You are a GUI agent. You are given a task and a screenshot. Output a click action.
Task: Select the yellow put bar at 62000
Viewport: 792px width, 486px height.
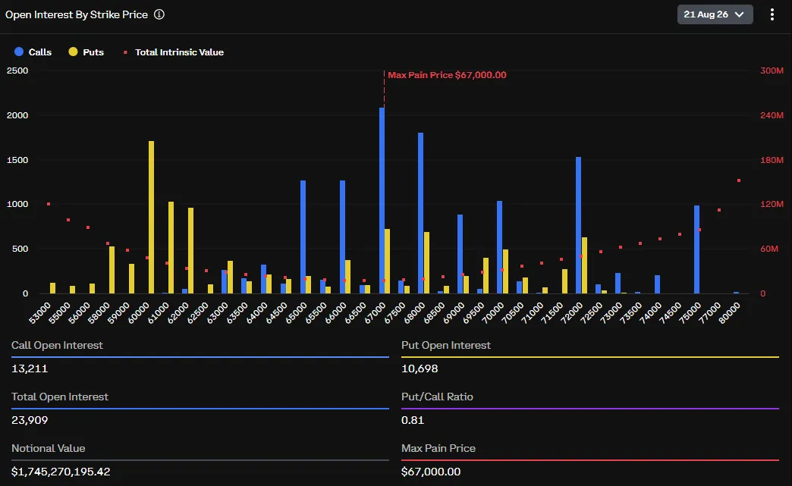(x=190, y=250)
